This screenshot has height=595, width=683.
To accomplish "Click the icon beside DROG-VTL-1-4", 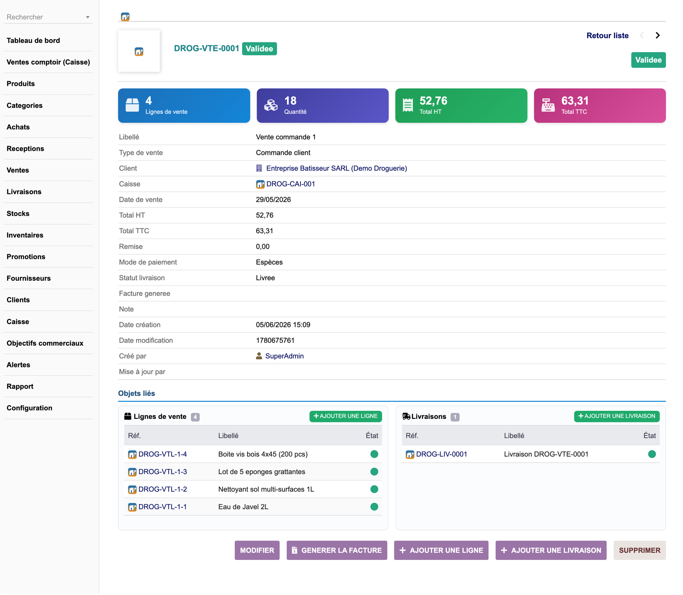I will [x=132, y=455].
